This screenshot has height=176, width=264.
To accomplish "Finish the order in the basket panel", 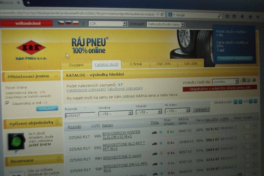I will coord(235,58).
